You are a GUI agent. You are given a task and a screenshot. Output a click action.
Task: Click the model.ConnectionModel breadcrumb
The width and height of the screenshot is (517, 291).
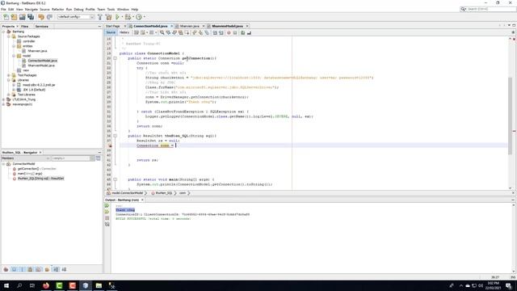pyautogui.click(x=128, y=193)
